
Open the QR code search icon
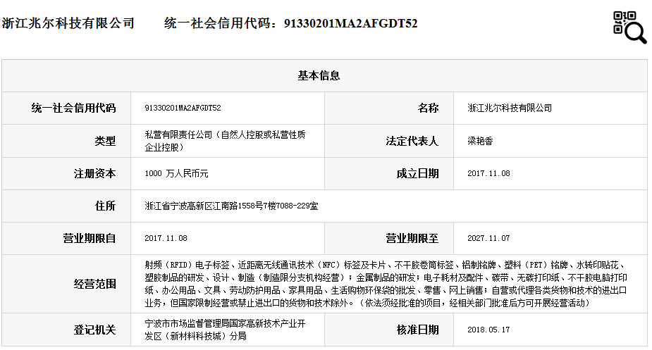click(x=629, y=27)
